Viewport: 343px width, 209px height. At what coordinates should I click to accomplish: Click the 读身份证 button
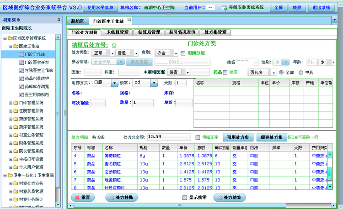pos(139,62)
